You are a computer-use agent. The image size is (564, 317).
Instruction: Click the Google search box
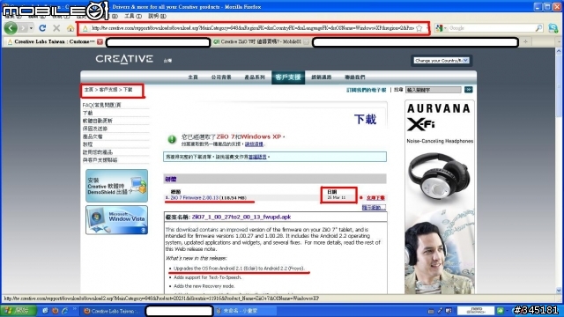(491, 28)
